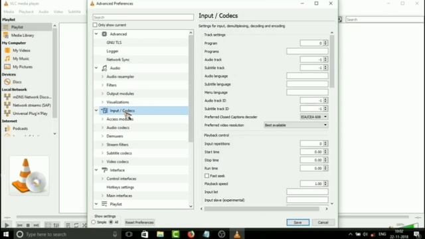
Task: Click the Audio category music note icon
Action: click(104, 68)
